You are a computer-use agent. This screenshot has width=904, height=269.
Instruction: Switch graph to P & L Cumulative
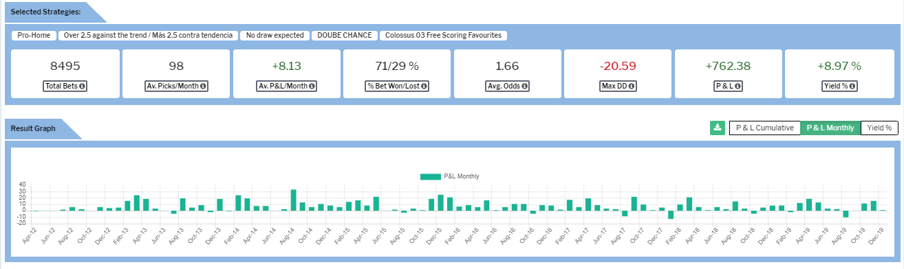click(x=765, y=128)
